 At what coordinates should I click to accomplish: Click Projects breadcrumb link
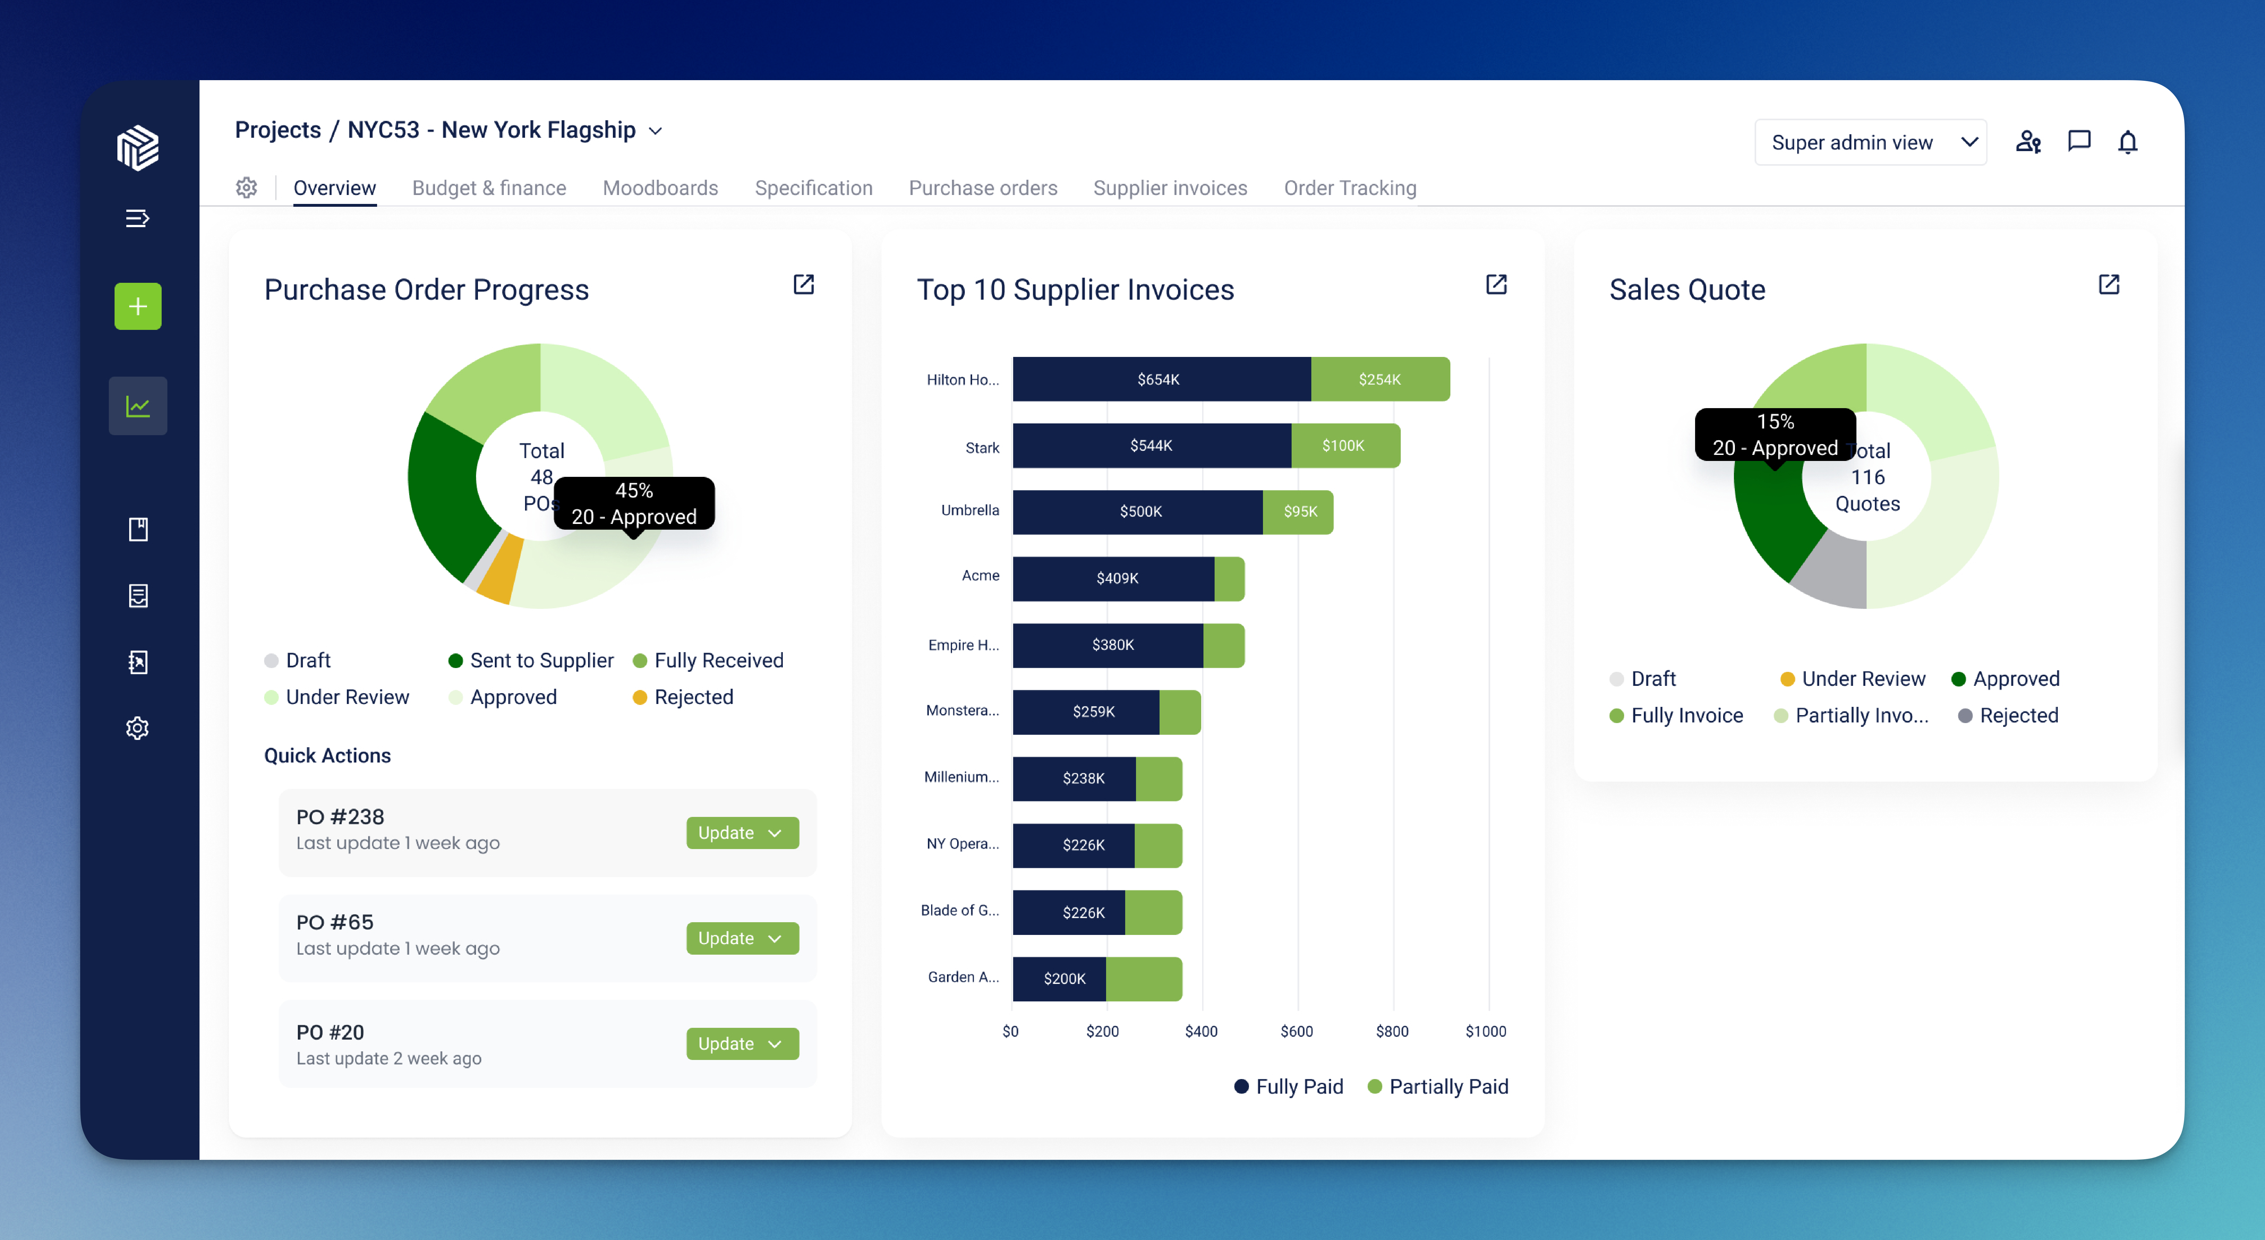tap(278, 130)
